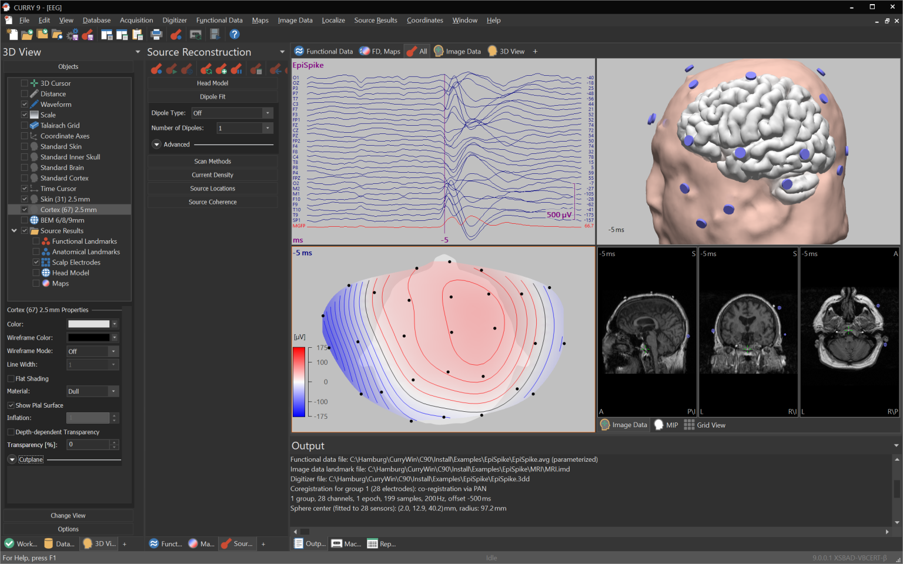The height and width of the screenshot is (564, 903).
Task: Select the dipole fit icon with plus sign
Action: 221,69
